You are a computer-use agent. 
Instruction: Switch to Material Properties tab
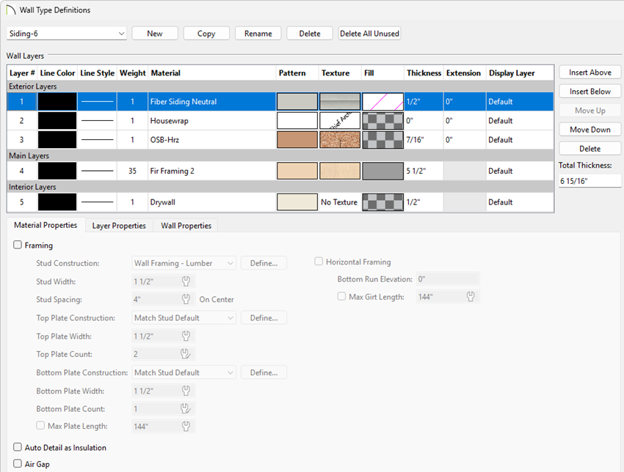coord(46,225)
